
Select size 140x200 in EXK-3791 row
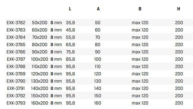39,88
